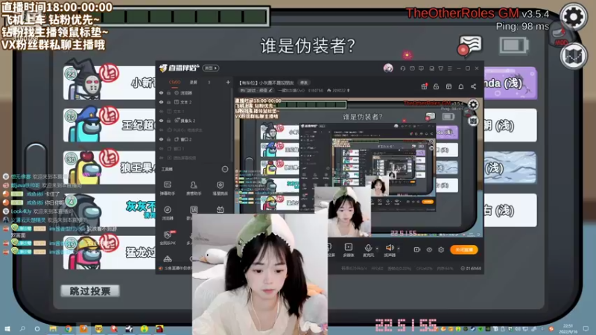Toggle lock icon on 窗口 2 source
This screenshot has width=596, height=335.
(x=168, y=139)
